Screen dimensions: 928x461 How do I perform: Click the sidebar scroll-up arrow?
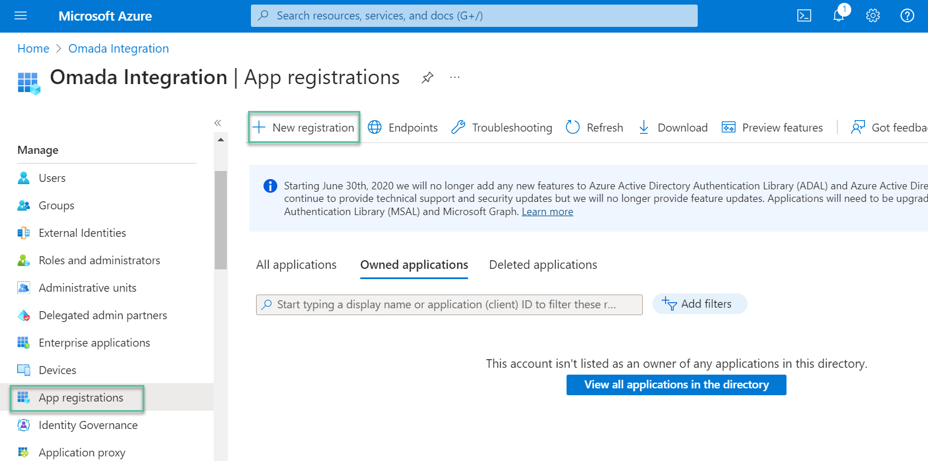tap(221, 140)
